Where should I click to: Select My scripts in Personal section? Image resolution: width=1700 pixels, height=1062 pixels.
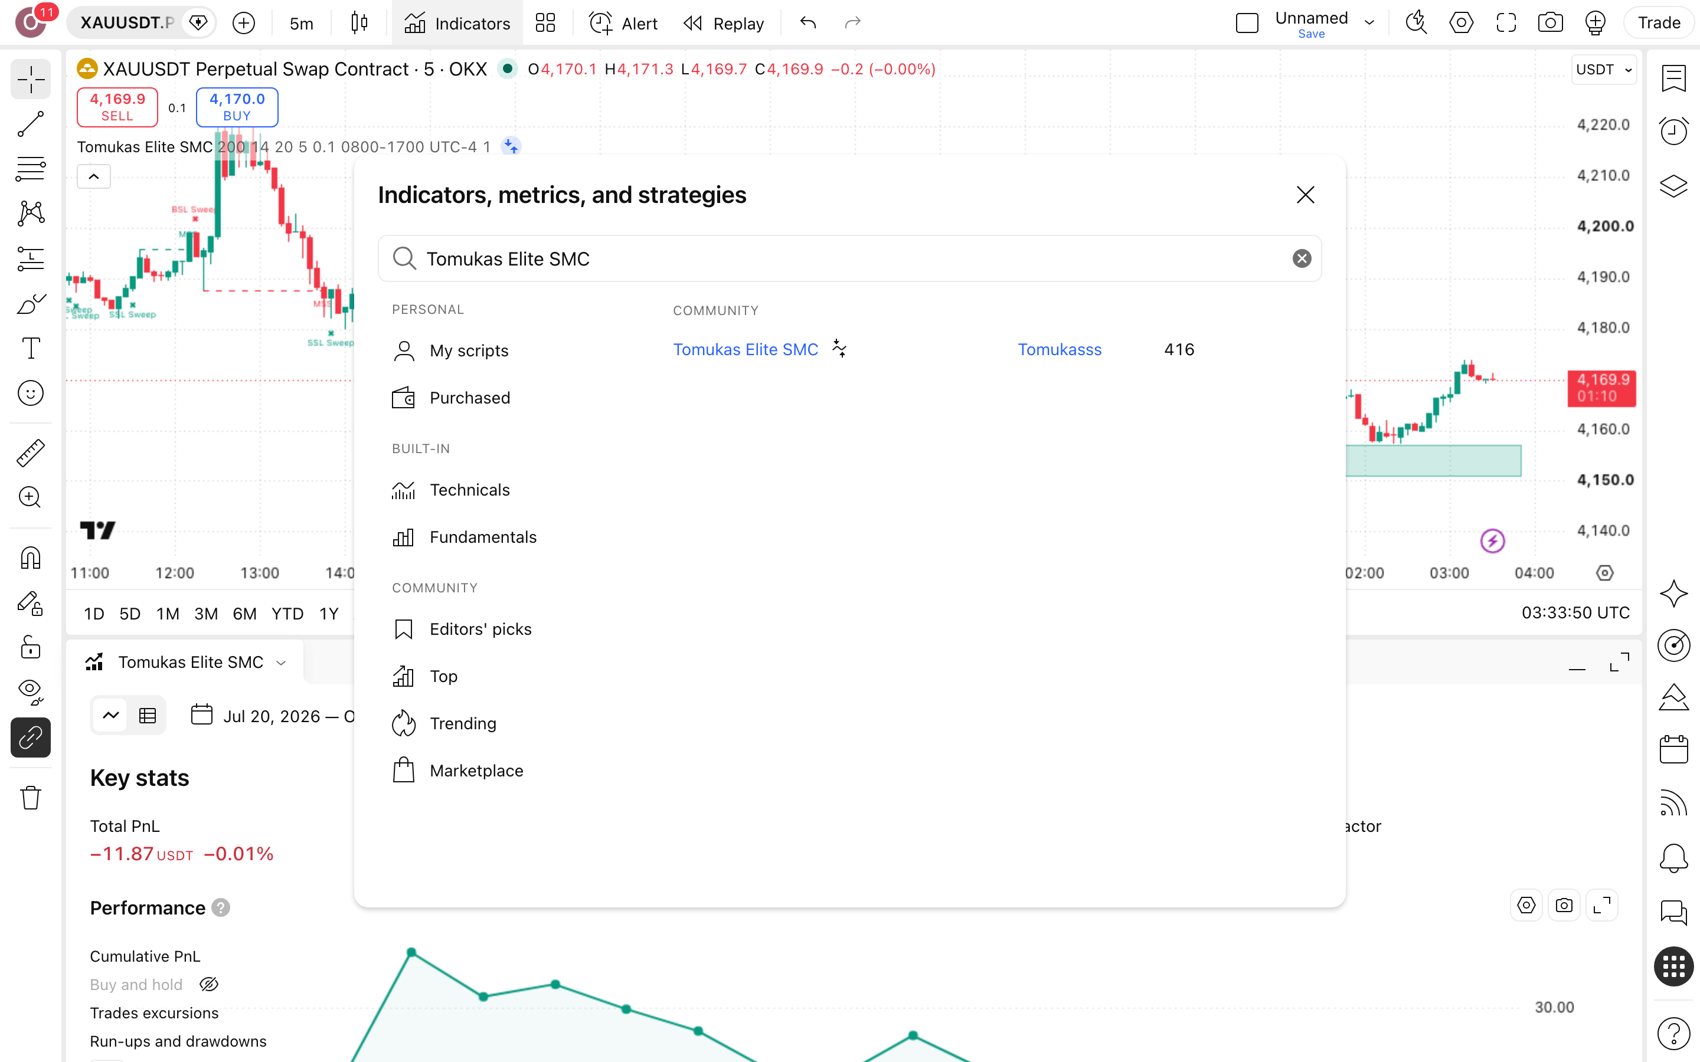(x=450, y=350)
